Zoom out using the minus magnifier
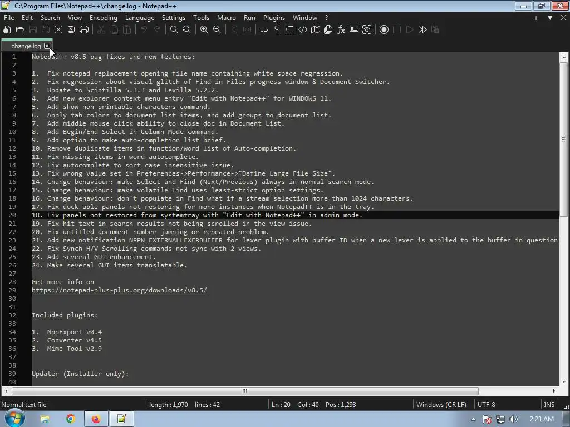Viewport: 570px width, 427px height. pos(217,30)
